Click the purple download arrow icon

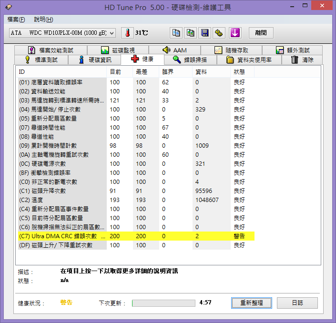coord(235,33)
